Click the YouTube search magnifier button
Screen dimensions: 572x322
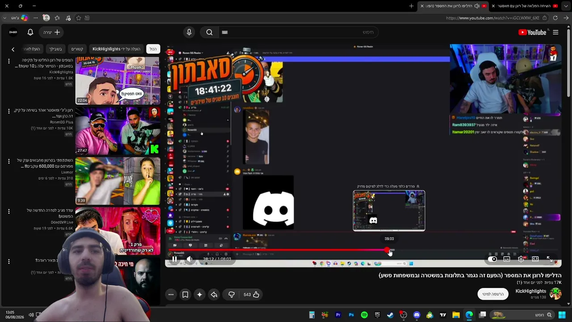point(209,32)
